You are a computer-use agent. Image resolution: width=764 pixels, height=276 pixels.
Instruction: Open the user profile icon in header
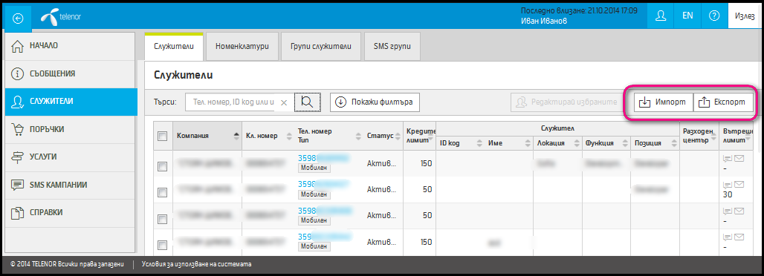click(660, 16)
